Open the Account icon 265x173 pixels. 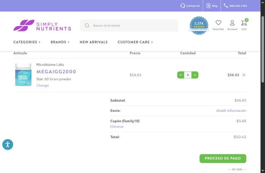[x=232, y=25]
